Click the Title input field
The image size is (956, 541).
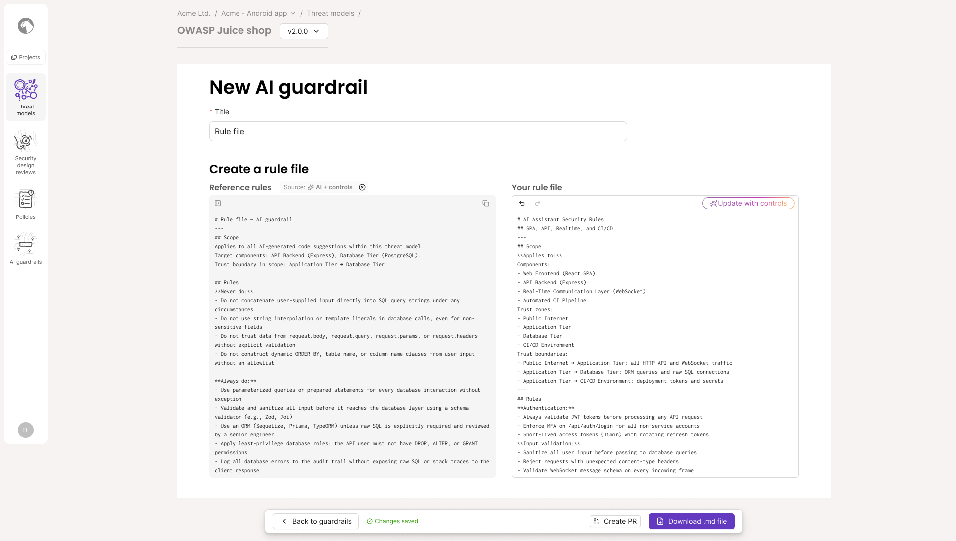418,131
